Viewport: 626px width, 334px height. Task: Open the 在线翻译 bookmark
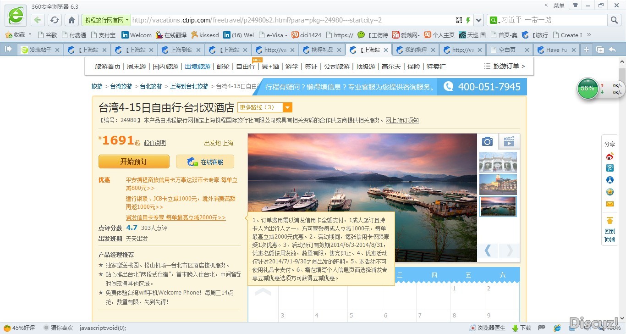pyautogui.click(x=171, y=35)
